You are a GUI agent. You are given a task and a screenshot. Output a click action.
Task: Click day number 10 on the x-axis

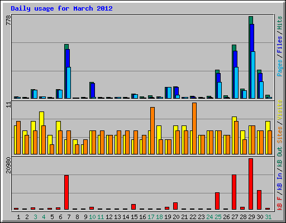(x=92, y=217)
